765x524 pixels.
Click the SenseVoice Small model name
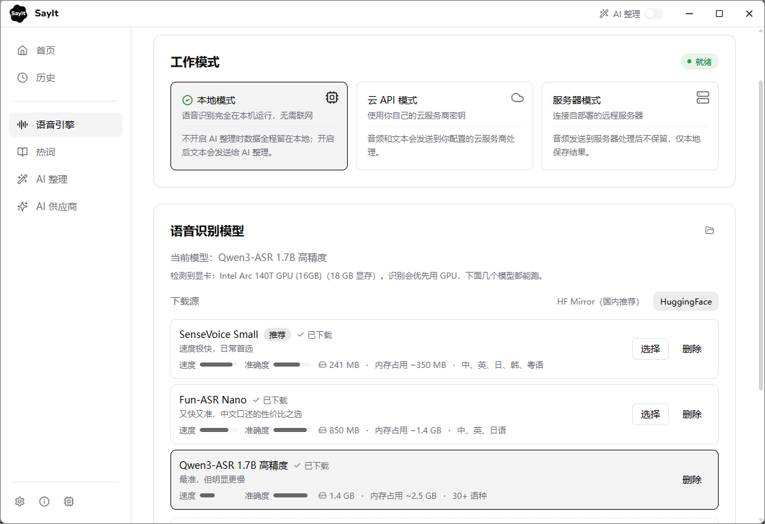pos(219,335)
